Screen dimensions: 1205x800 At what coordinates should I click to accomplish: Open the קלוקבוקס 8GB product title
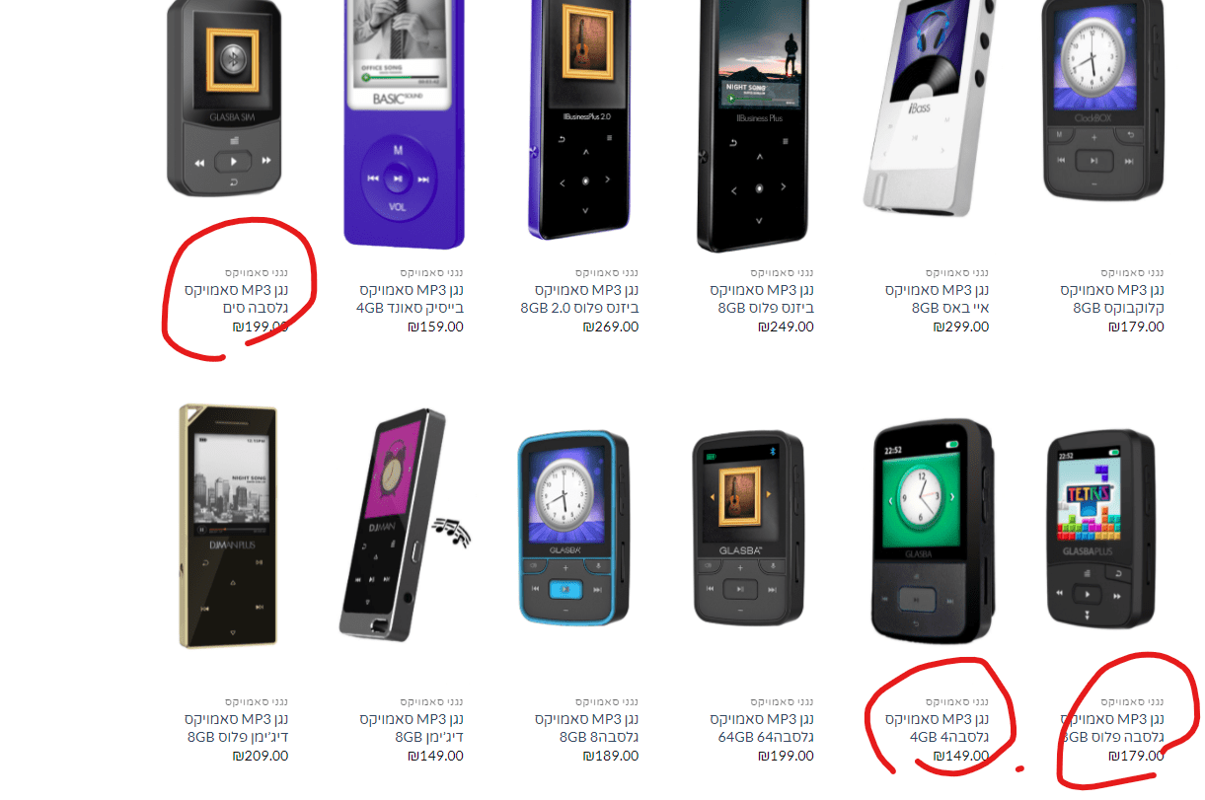(1112, 299)
